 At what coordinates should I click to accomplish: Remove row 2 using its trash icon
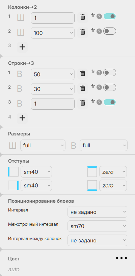[83, 88]
